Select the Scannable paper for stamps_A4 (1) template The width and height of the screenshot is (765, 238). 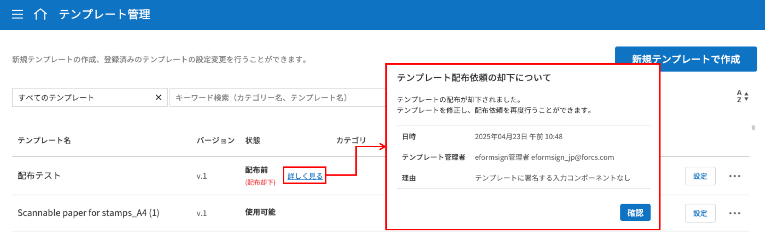click(x=88, y=213)
